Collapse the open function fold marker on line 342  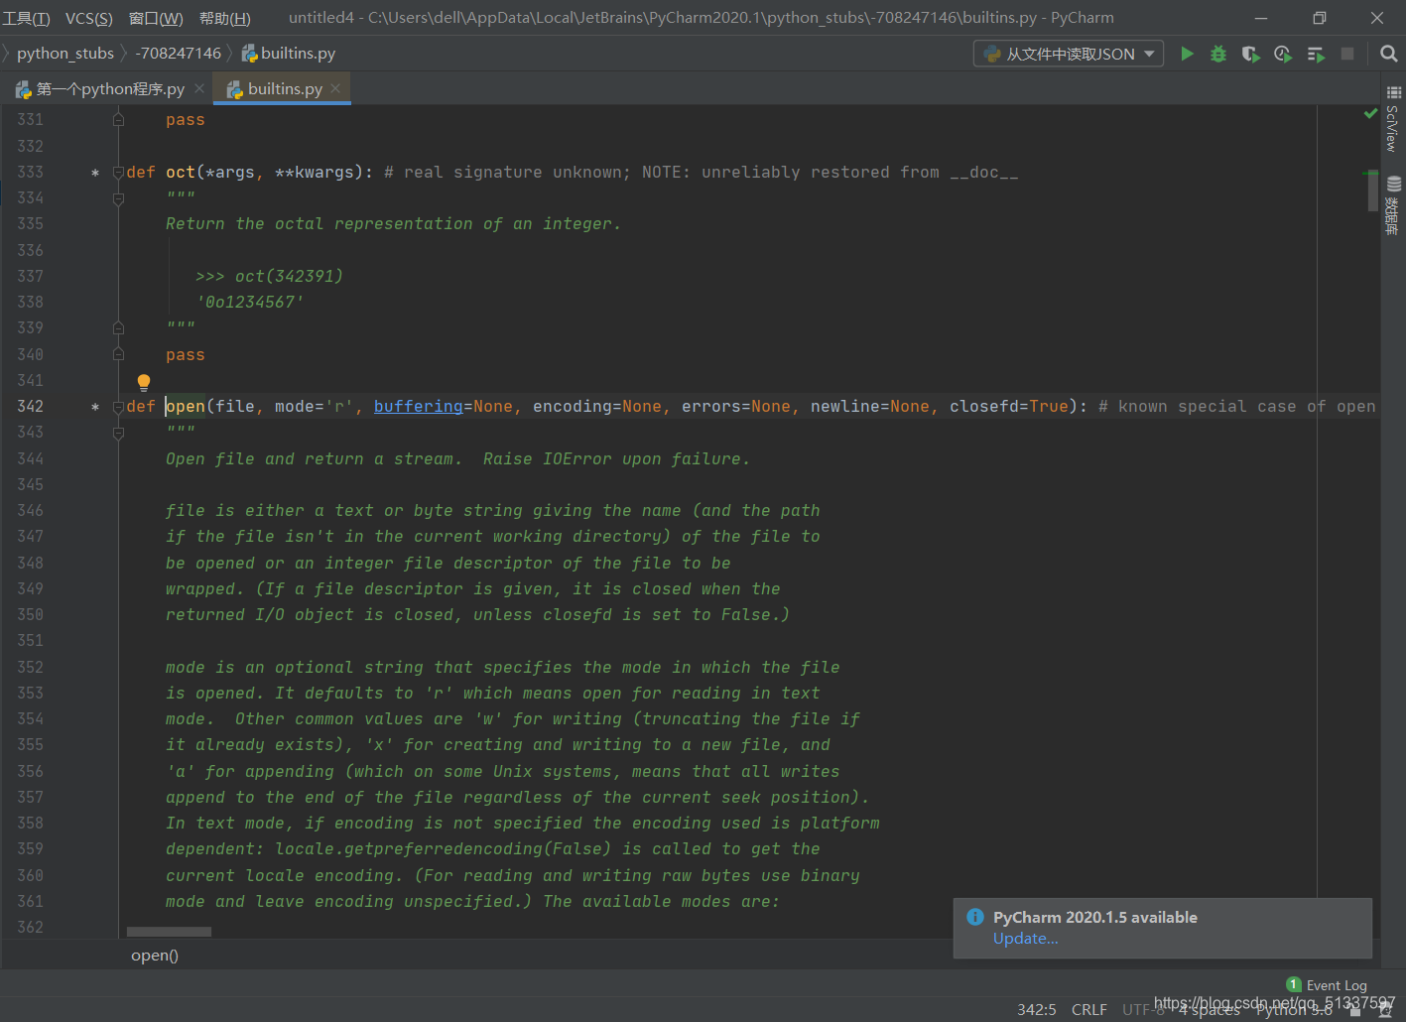[x=118, y=406]
